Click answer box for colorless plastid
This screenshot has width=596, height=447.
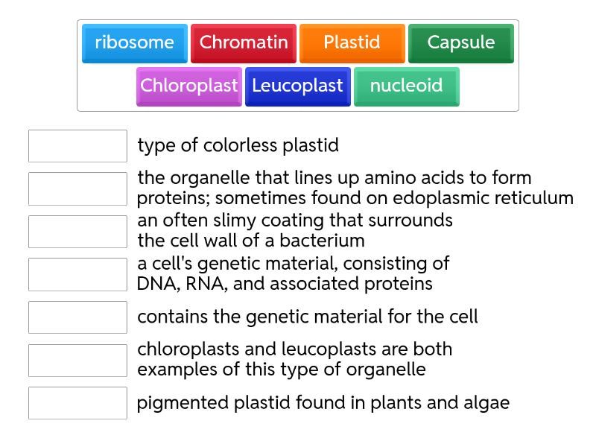point(77,146)
